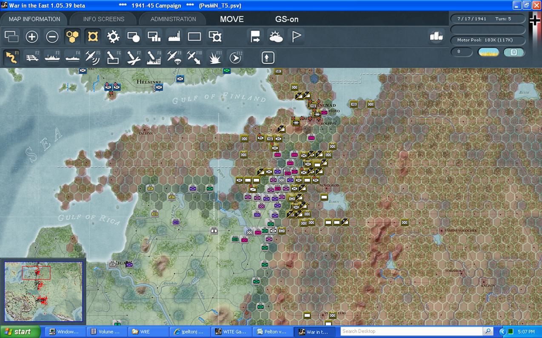The image size is (542, 338).
Task: Open the Volume taskbar window
Action: [106, 332]
